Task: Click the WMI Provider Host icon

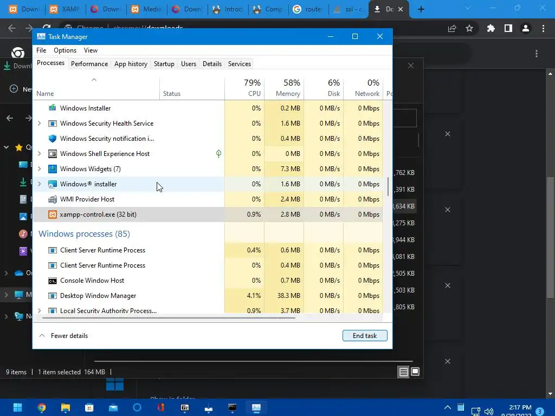Action: 53,199
